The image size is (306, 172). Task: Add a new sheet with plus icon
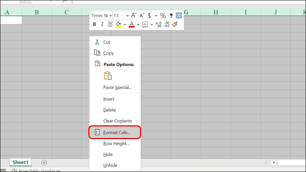[44, 162]
